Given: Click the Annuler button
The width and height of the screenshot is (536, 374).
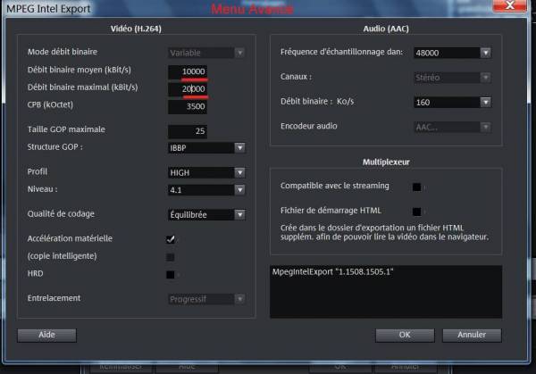Looking at the screenshot, I should (x=472, y=335).
